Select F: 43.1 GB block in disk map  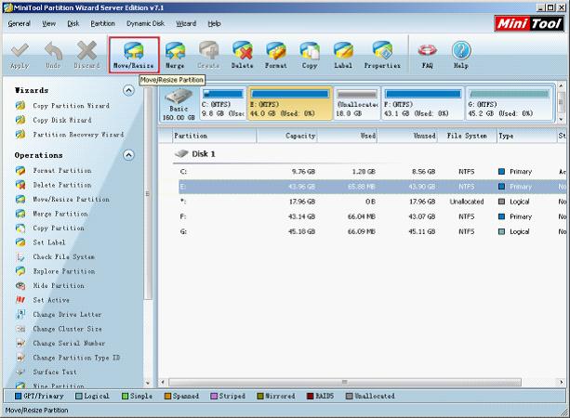point(423,104)
